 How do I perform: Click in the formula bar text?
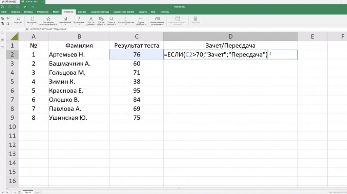tap(48, 29)
